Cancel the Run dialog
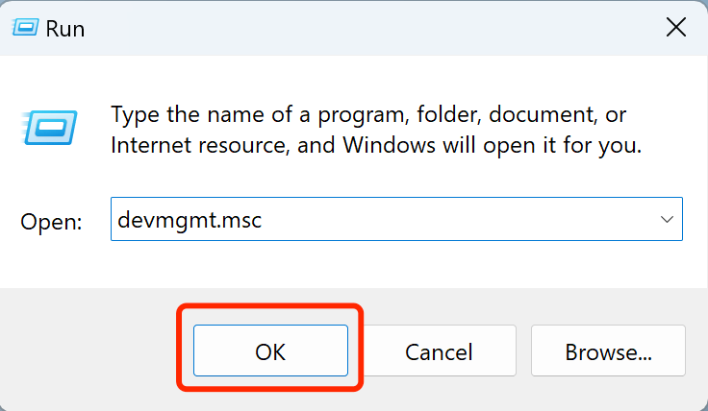This screenshot has height=411, width=708. (439, 351)
